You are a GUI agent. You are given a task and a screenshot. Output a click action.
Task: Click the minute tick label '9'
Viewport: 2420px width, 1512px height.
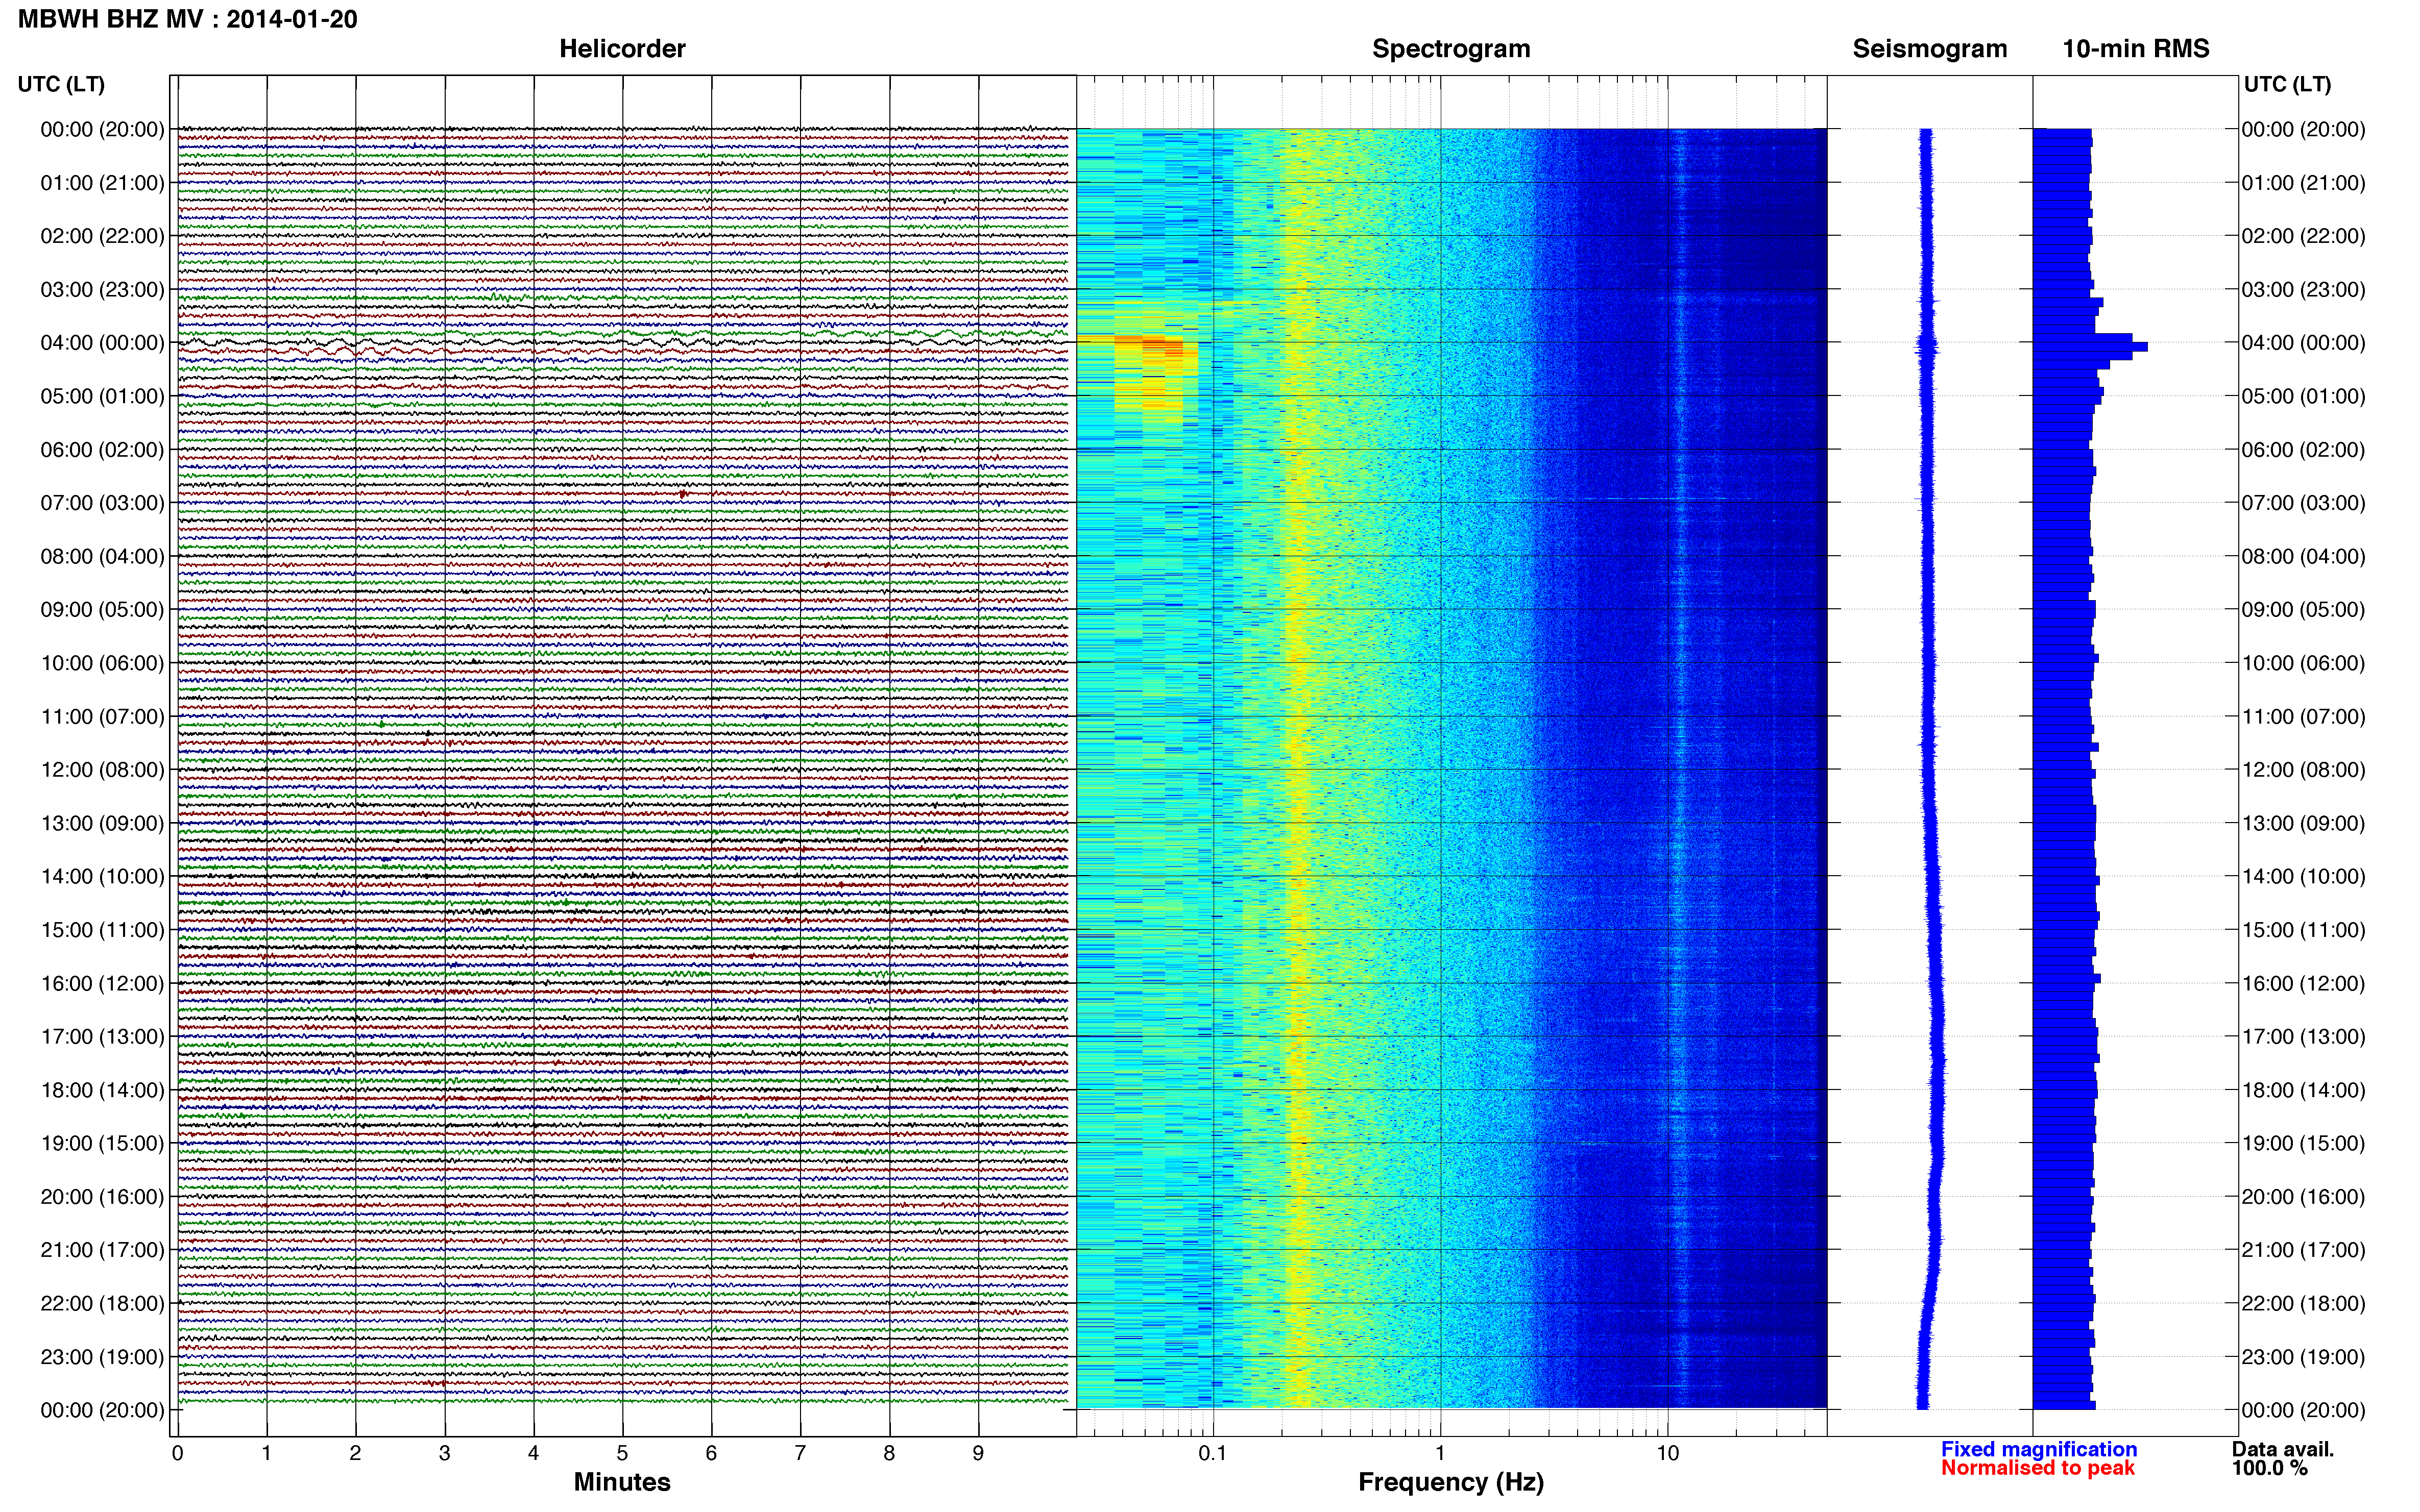(978, 1453)
